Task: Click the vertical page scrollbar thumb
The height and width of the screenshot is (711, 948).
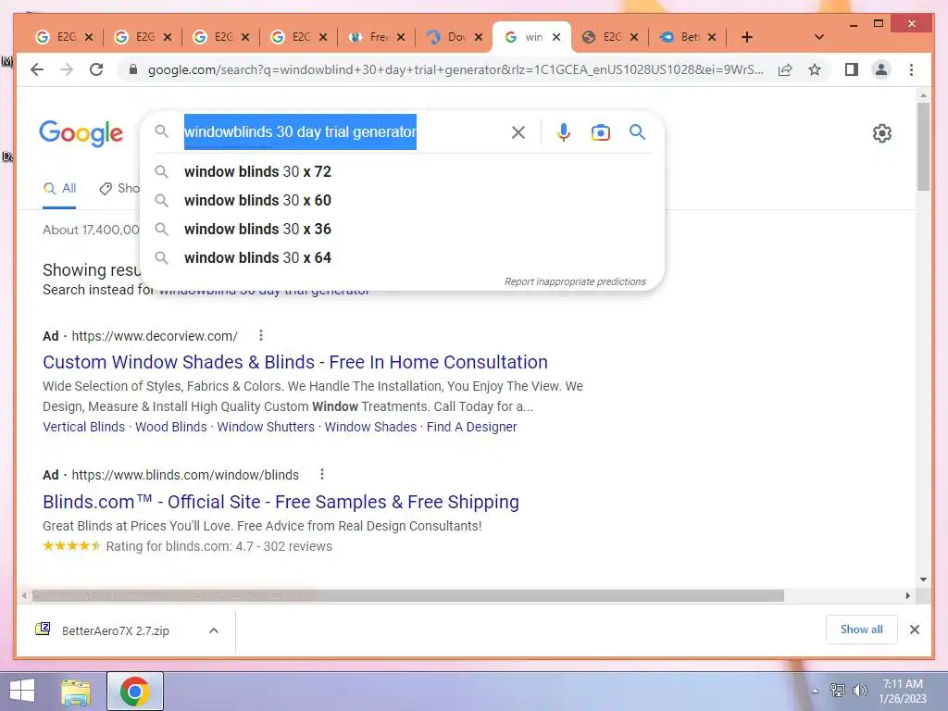Action: (923, 146)
